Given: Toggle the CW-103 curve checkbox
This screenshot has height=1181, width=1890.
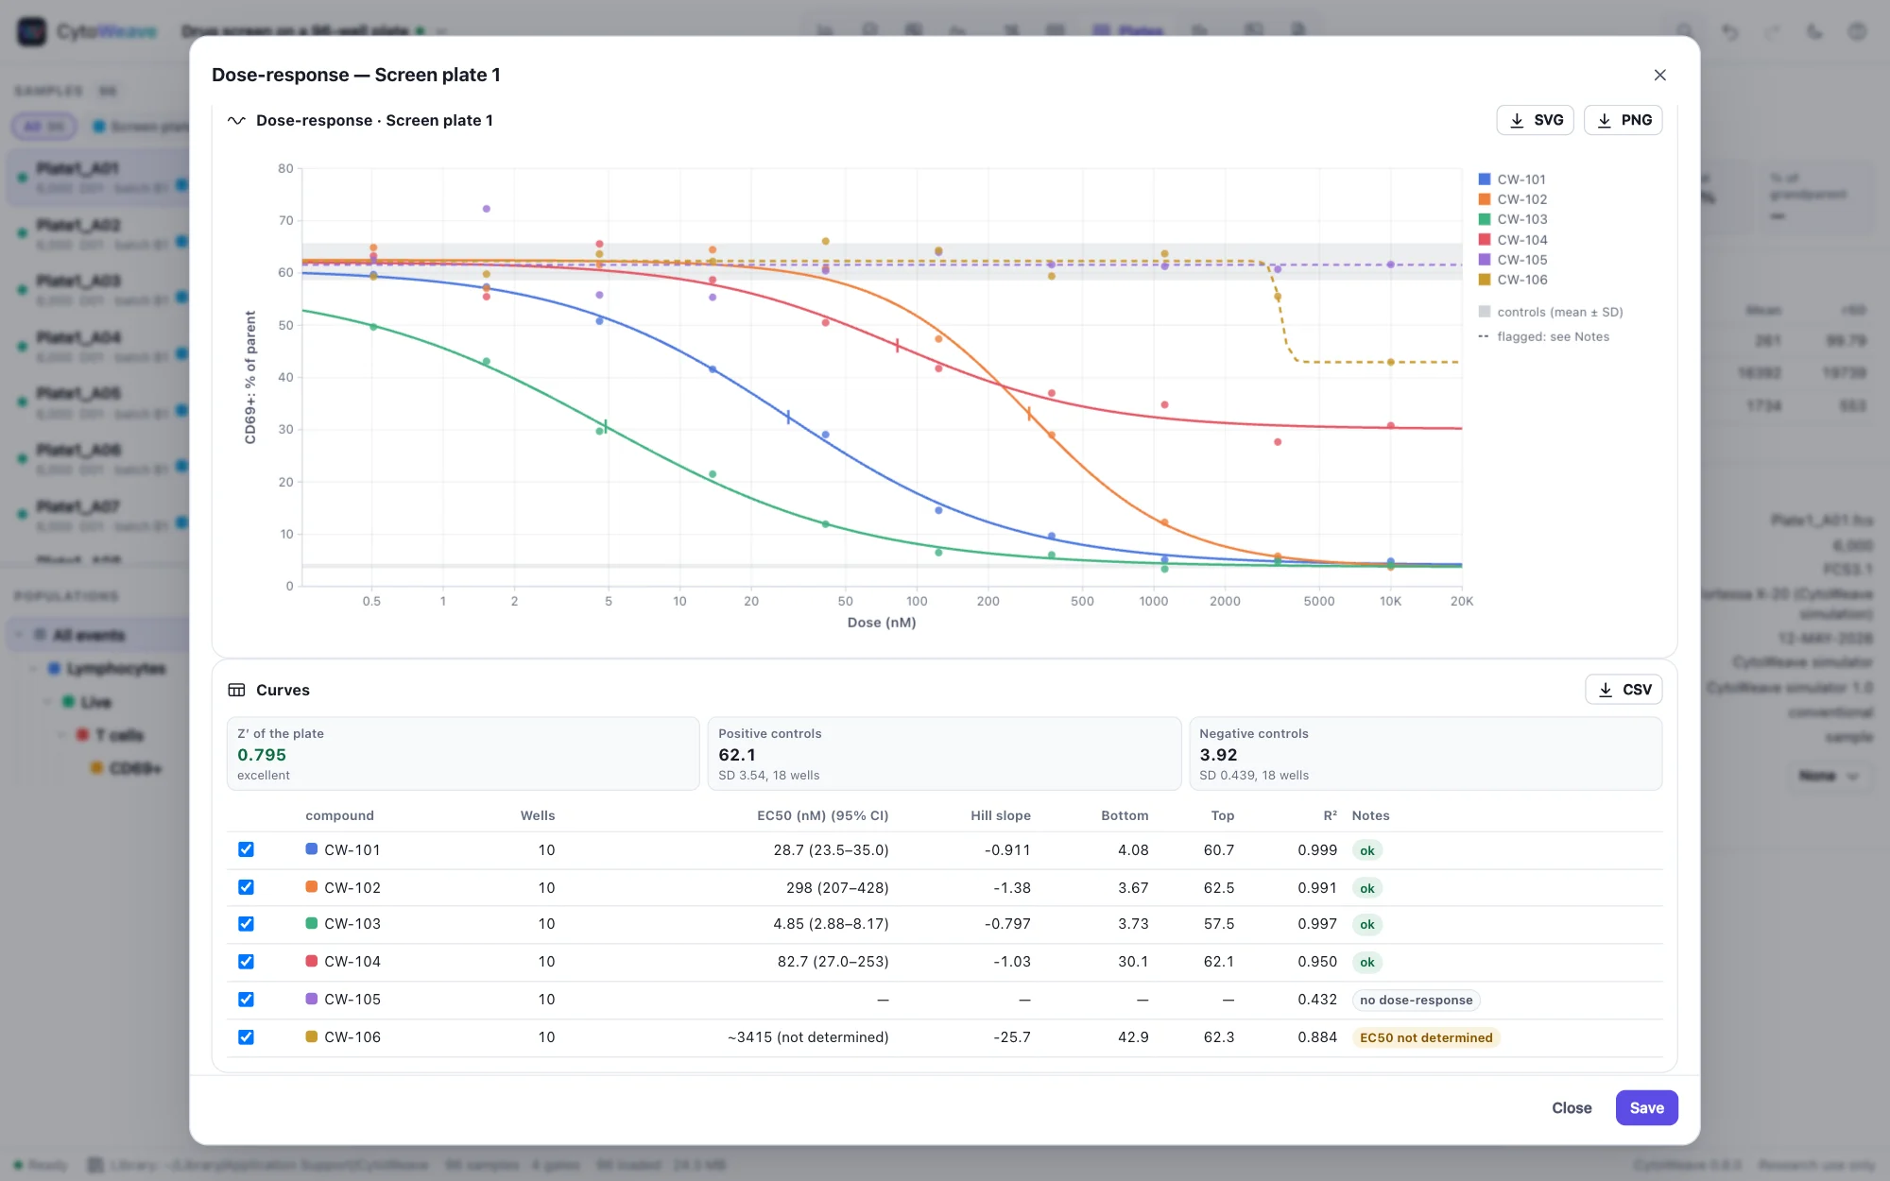Looking at the screenshot, I should tap(246, 924).
